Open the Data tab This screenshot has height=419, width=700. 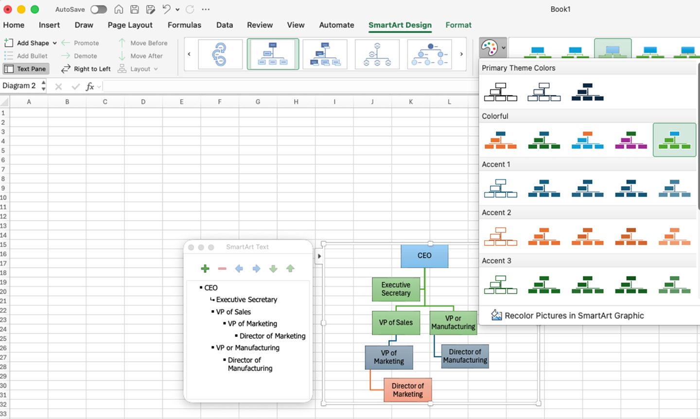(x=225, y=25)
